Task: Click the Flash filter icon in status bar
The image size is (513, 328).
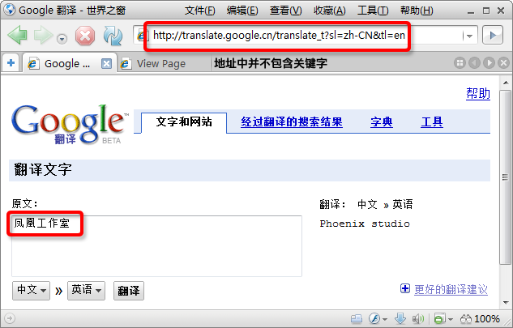Action: [374, 318]
